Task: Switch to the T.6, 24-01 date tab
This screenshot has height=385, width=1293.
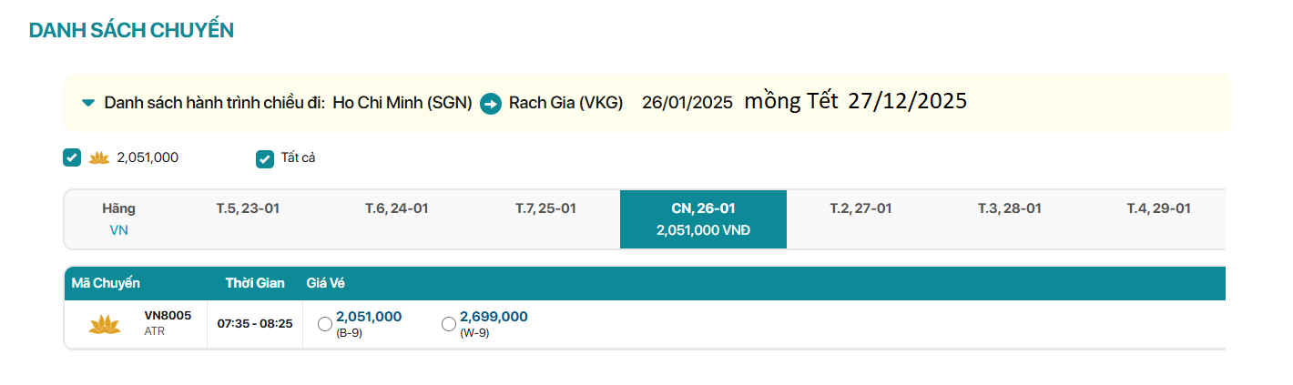Action: tap(396, 208)
